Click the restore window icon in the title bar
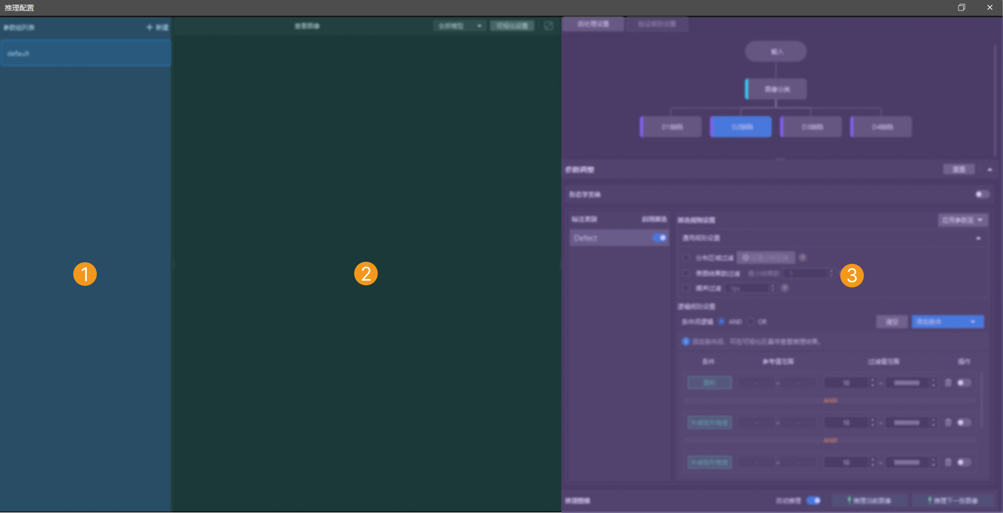Screen dimensions: 1003x513 pos(961,7)
